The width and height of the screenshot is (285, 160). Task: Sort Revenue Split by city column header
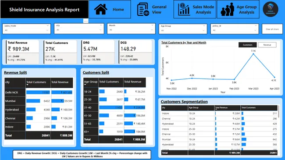(15, 82)
